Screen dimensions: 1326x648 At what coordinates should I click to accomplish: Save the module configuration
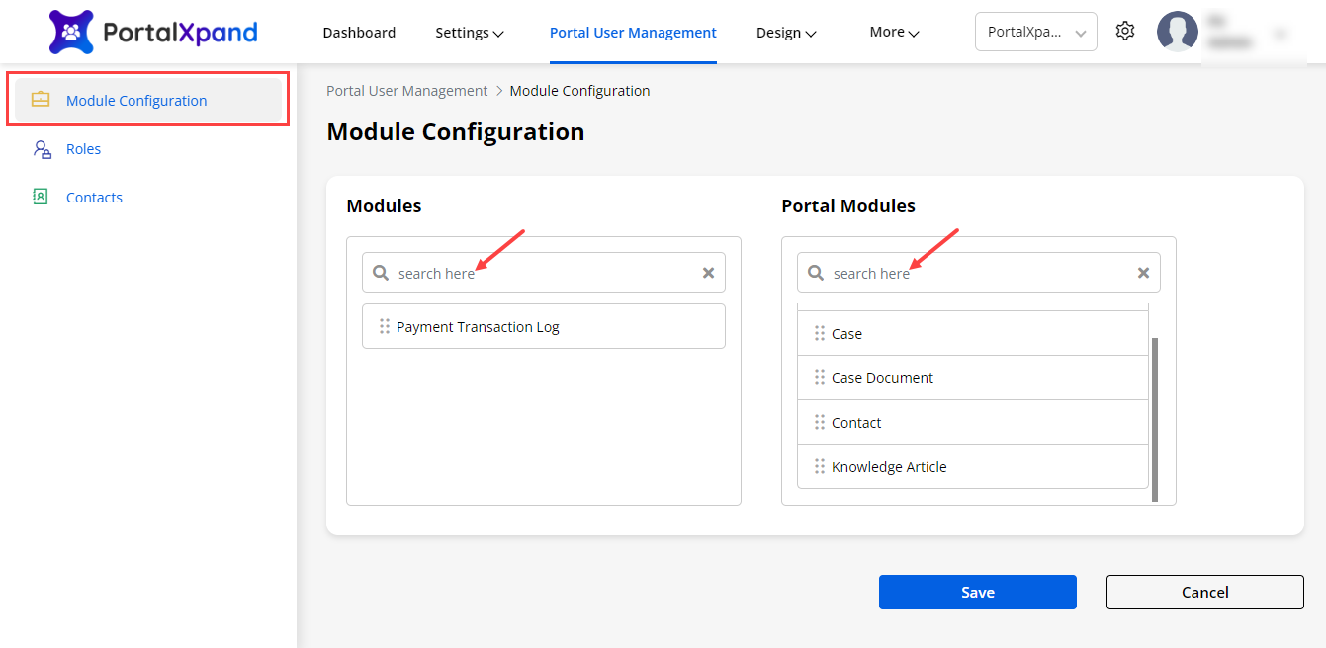[x=977, y=592]
